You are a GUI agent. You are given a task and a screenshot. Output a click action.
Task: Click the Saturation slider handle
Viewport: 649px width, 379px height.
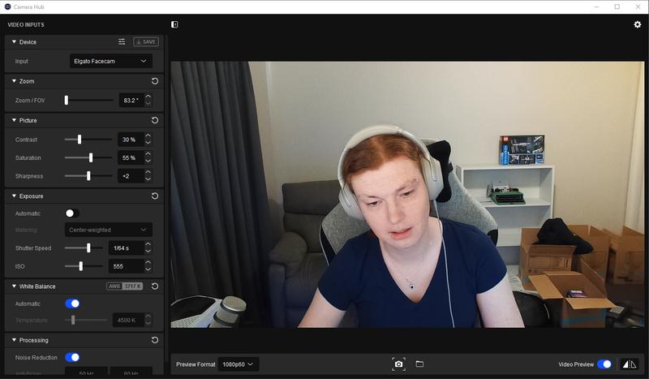click(90, 157)
